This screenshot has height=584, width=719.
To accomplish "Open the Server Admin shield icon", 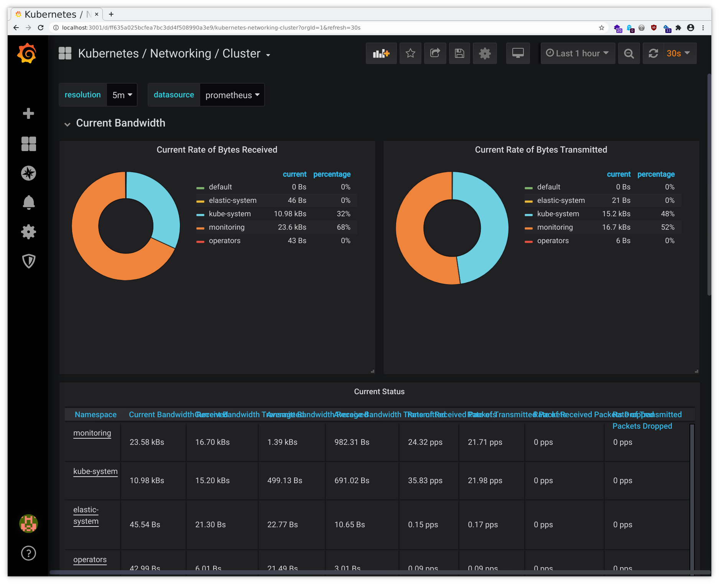I will pyautogui.click(x=28, y=261).
